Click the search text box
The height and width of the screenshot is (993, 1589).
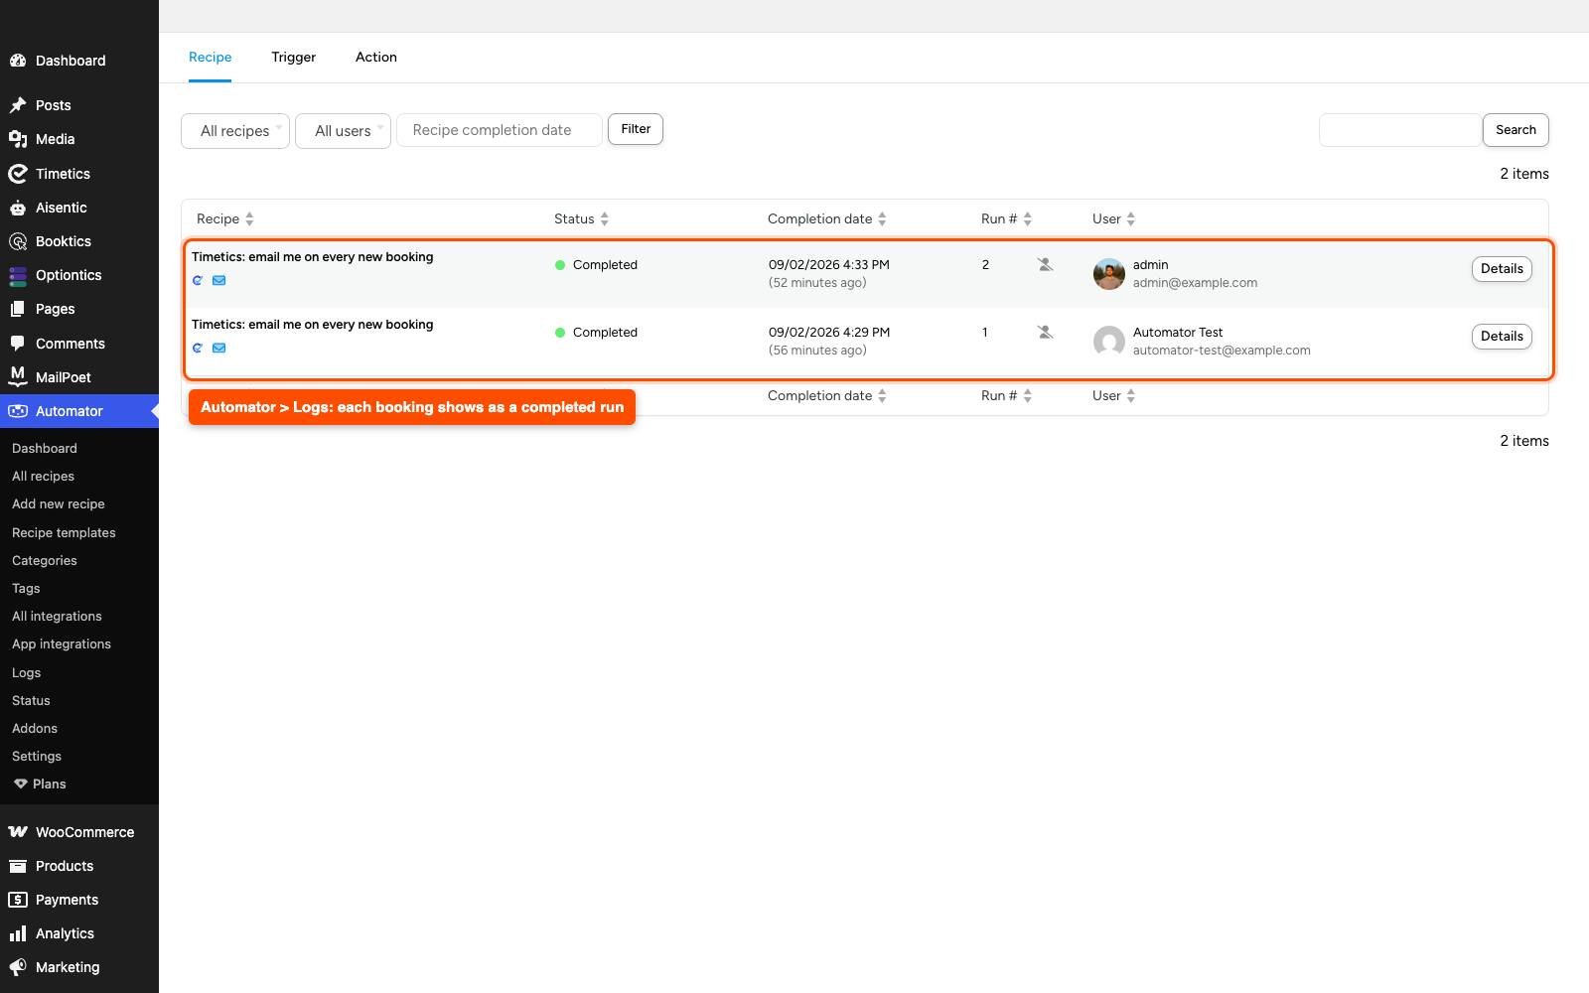point(1400,130)
